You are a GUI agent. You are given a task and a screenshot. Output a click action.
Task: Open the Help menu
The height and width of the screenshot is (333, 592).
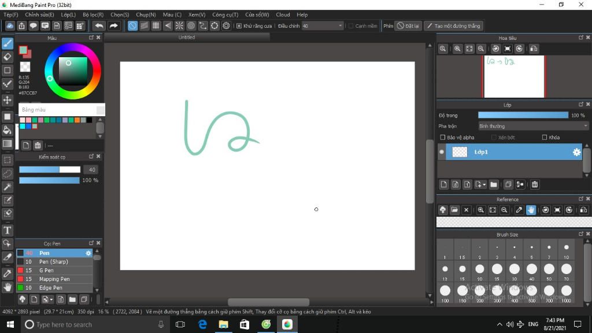tap(302, 14)
